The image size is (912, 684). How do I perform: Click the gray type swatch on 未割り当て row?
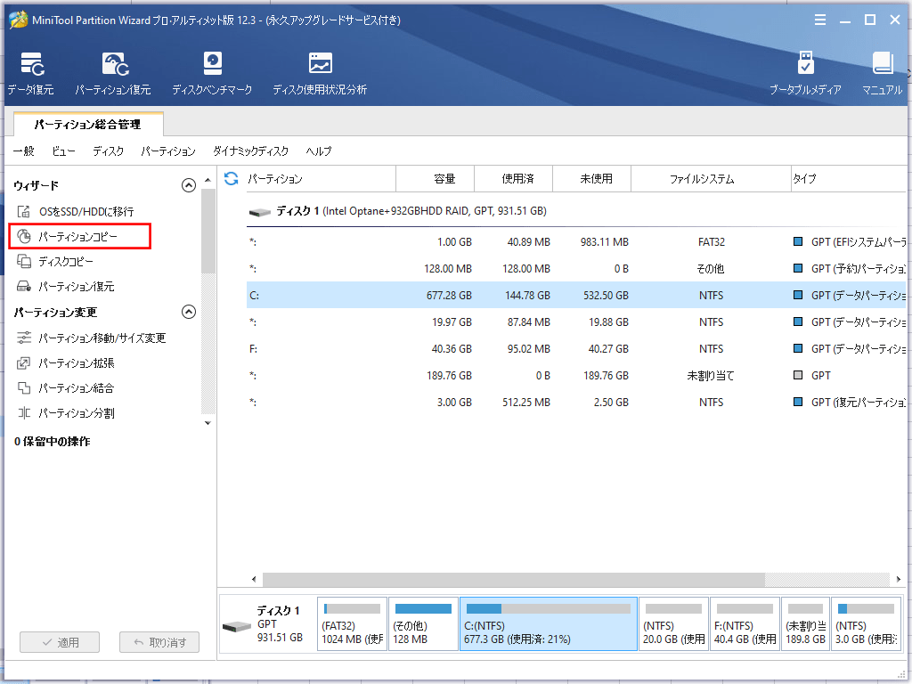pos(798,375)
